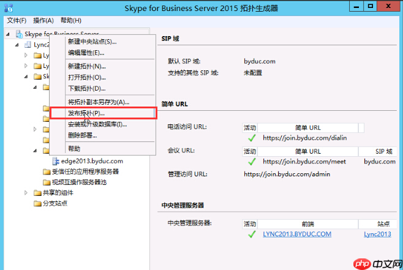Select 编辑属性(E)... menu entry
Screen dimensions: 403x270
pos(86,53)
